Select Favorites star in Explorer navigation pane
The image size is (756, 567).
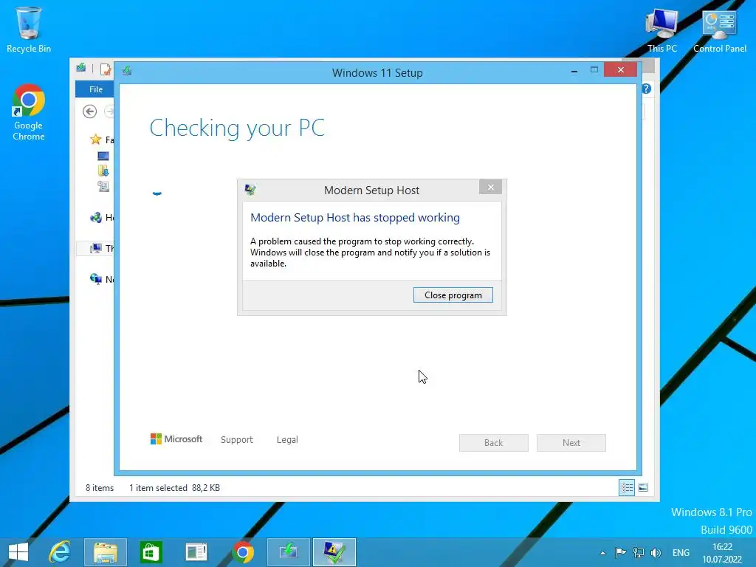coord(96,140)
